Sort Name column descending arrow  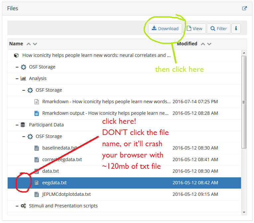pos(35,44)
